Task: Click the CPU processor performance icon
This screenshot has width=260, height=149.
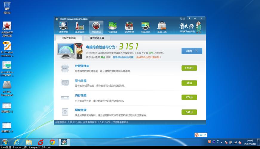Action: click(x=65, y=68)
